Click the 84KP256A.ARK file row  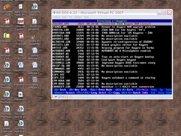(x=112, y=33)
